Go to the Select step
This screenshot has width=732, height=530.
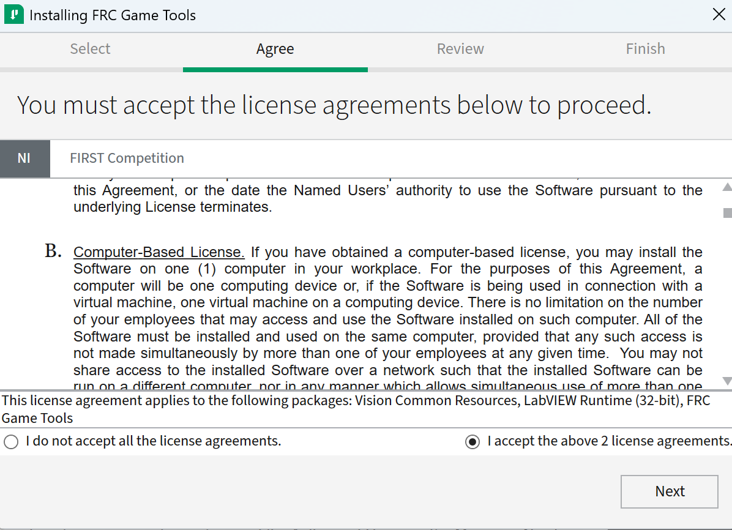[x=90, y=49]
